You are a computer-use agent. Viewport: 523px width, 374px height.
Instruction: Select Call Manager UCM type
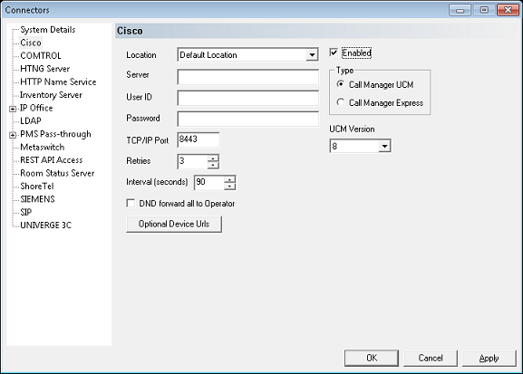pos(340,84)
